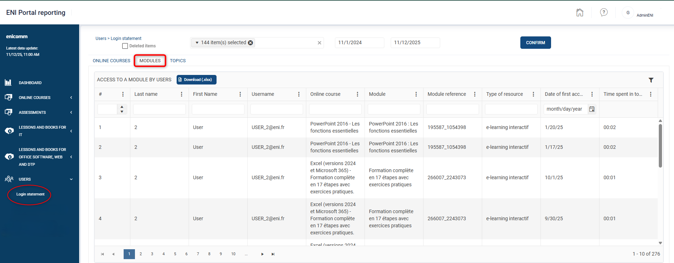Click the Users group icon
The width and height of the screenshot is (674, 263).
[9, 179]
